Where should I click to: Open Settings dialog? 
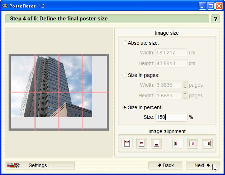[40, 165]
